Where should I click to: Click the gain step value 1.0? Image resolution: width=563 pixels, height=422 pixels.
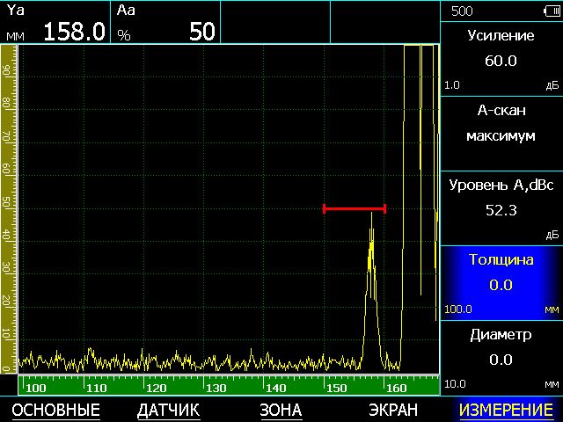click(x=452, y=85)
